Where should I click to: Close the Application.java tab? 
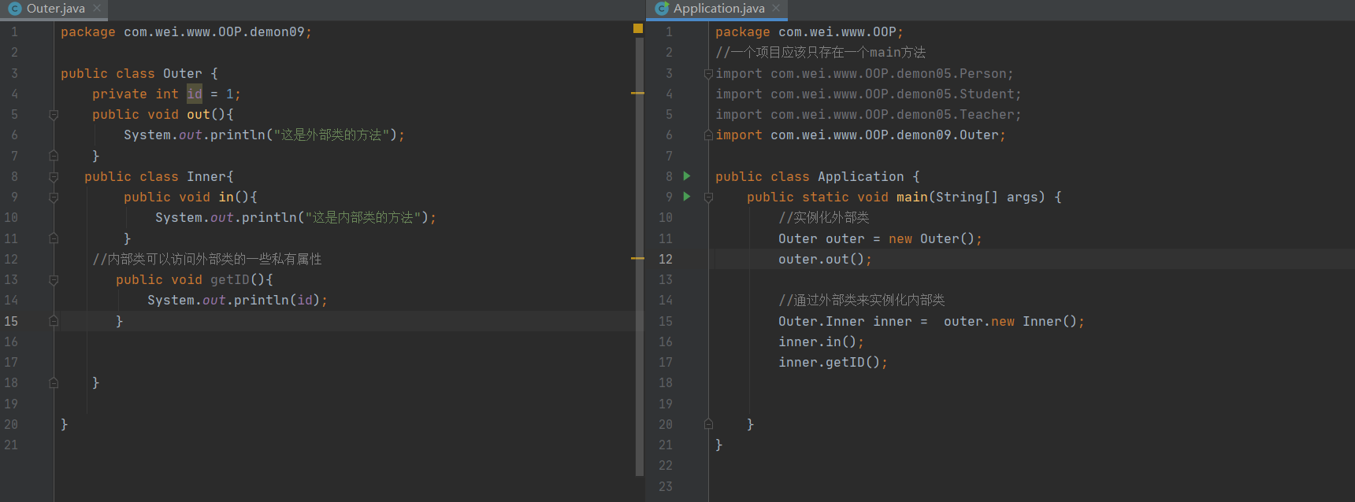coord(776,9)
